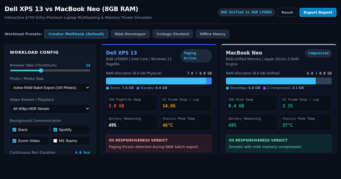The image size is (341, 179).
Task: Click the 8GB Unified vs 8GB LPDDR5 badge
Action: [x=246, y=12]
